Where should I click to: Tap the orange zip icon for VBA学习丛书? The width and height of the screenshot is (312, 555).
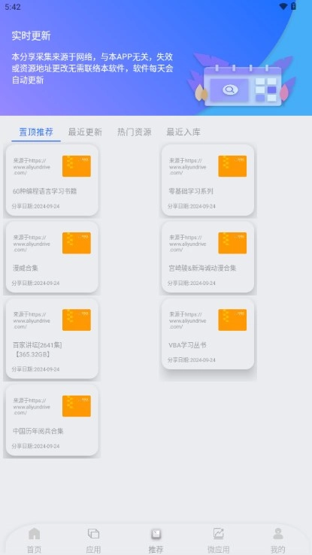[232, 320]
